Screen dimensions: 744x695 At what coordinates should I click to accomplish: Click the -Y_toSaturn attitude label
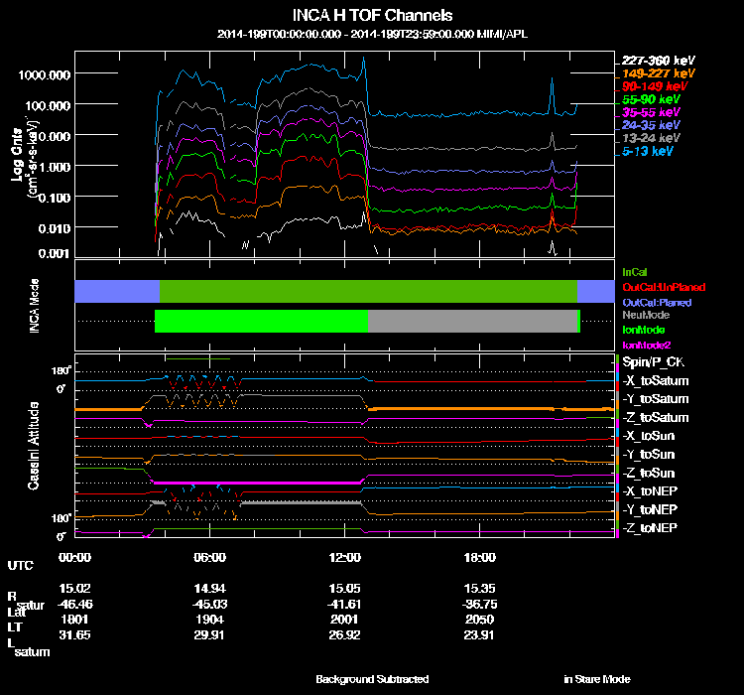pos(656,399)
